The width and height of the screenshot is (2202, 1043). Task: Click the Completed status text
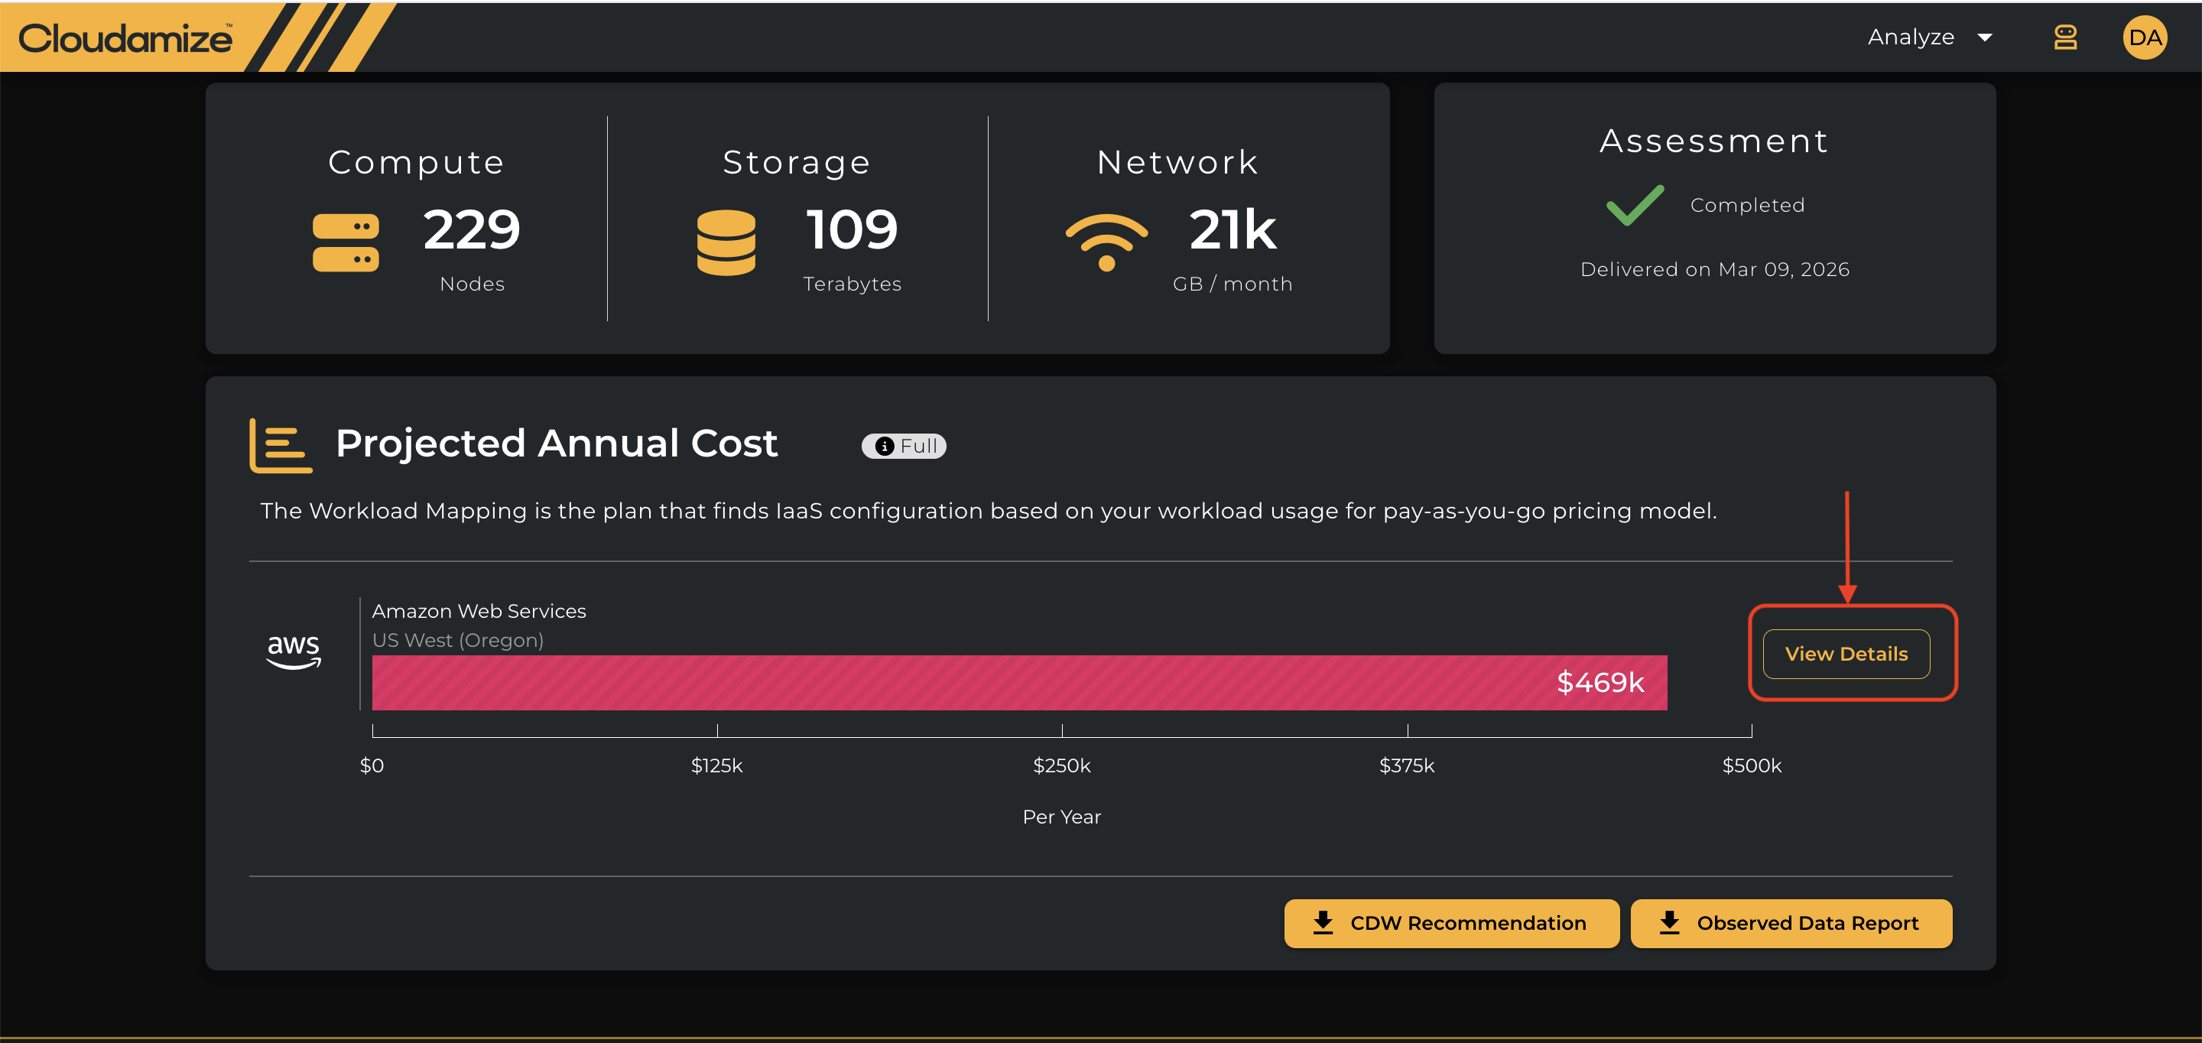coord(1747,205)
